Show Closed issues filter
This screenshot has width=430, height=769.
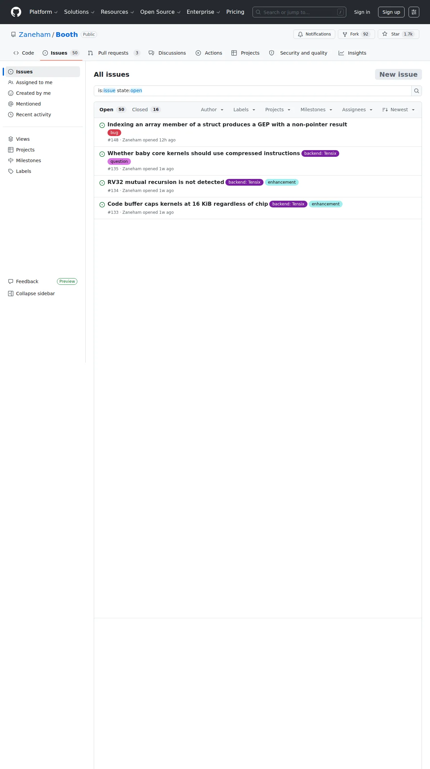click(x=146, y=110)
